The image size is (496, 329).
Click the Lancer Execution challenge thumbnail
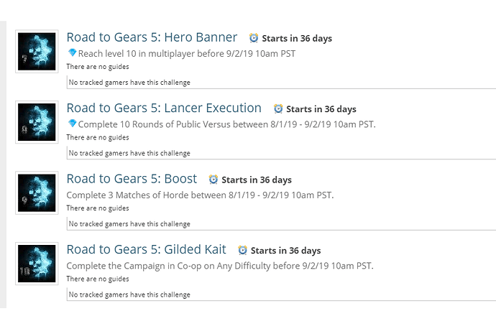(36, 122)
